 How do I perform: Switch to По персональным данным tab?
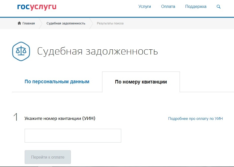(x=57, y=82)
